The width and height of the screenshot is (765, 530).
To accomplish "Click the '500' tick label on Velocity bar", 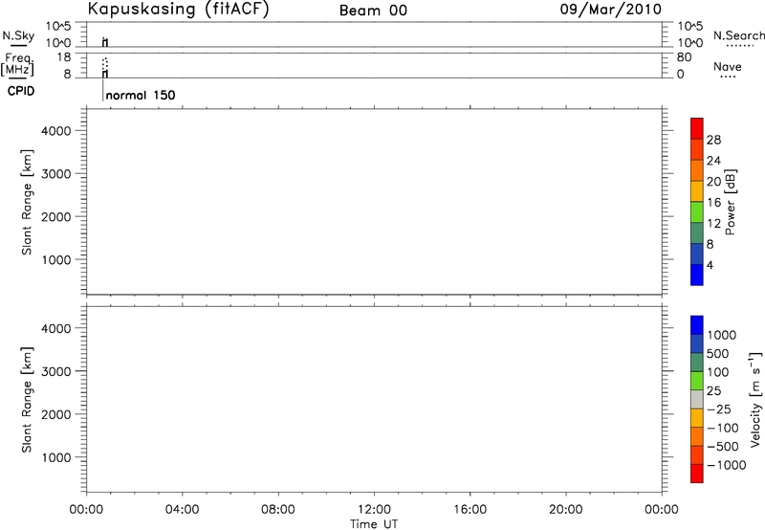I will (x=717, y=354).
